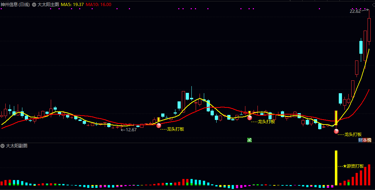
Task: Open the dropdown beside 神州信息(日线)
Action: click(34, 5)
